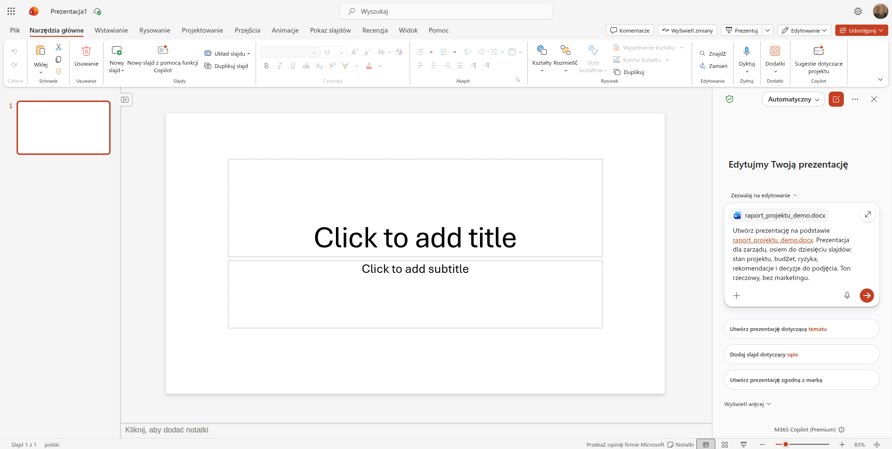The height and width of the screenshot is (449, 892).
Task: Click the Copy icon in Schowek
Action: 59,59
